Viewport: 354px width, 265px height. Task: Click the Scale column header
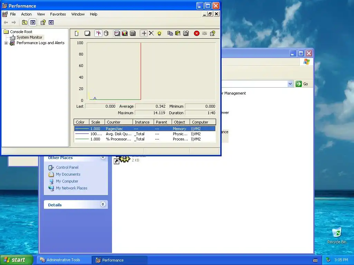point(97,122)
